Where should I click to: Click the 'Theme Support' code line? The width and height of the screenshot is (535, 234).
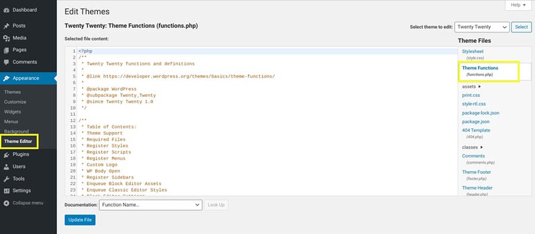tap(102, 133)
